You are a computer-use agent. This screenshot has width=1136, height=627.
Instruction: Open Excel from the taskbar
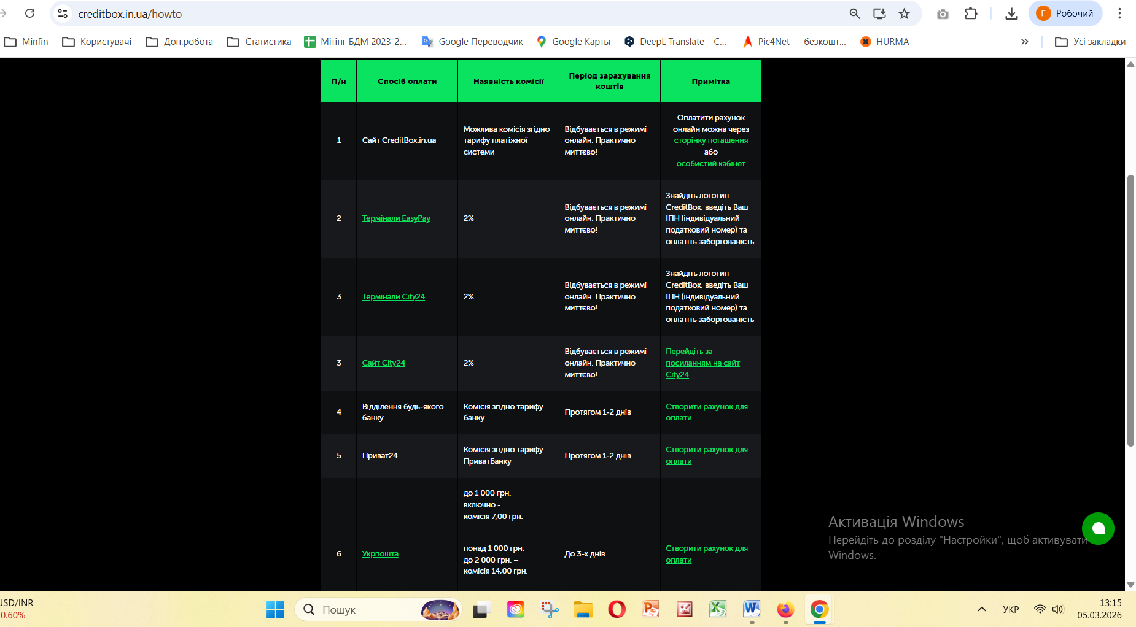(x=718, y=609)
